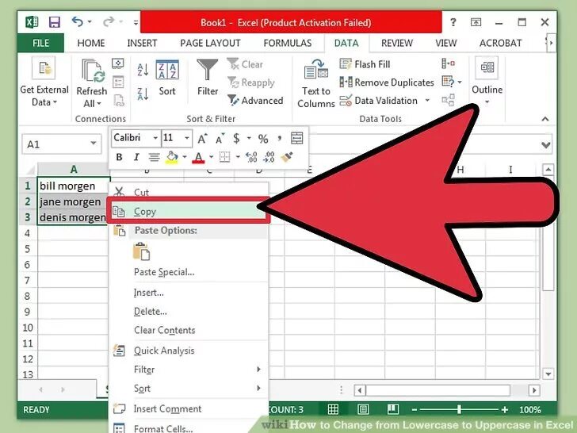Viewport: 577px width, 433px height.
Task: Choose Paste Special in context menu
Action: [164, 272]
